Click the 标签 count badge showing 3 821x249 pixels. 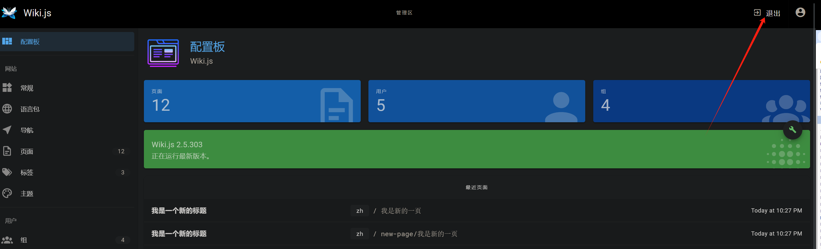(123, 173)
